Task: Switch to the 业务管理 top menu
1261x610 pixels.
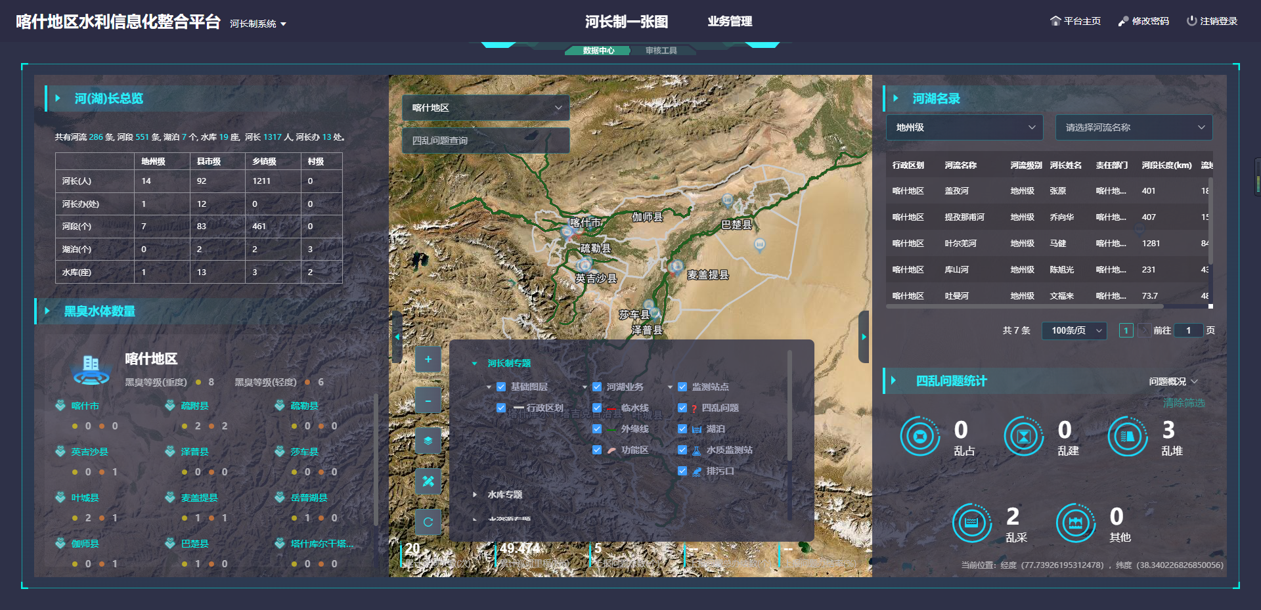Action: coord(730,21)
